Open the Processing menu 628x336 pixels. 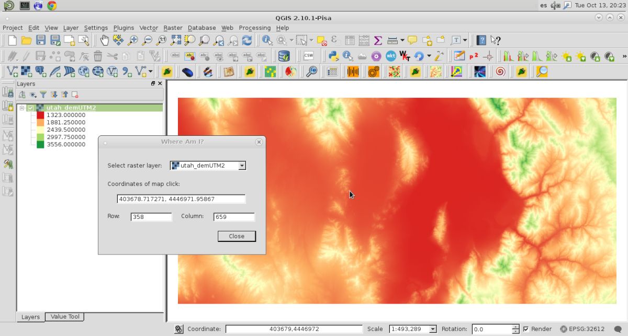coord(255,28)
